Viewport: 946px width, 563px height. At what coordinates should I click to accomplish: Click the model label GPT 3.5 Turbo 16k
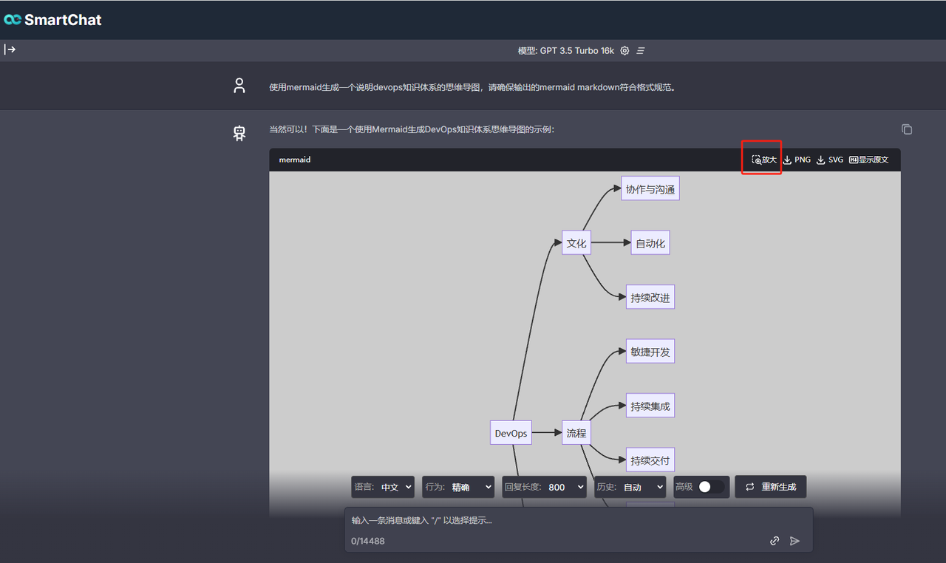565,51
